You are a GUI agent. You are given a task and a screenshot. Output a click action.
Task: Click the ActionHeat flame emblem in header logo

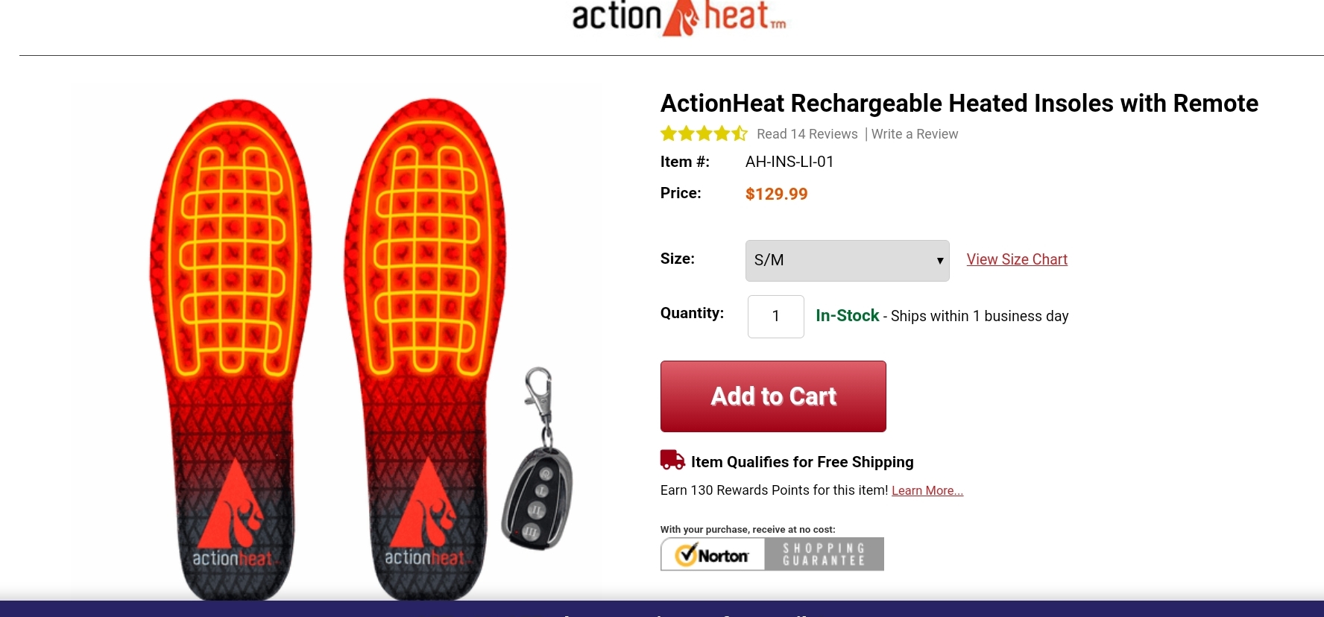click(681, 19)
